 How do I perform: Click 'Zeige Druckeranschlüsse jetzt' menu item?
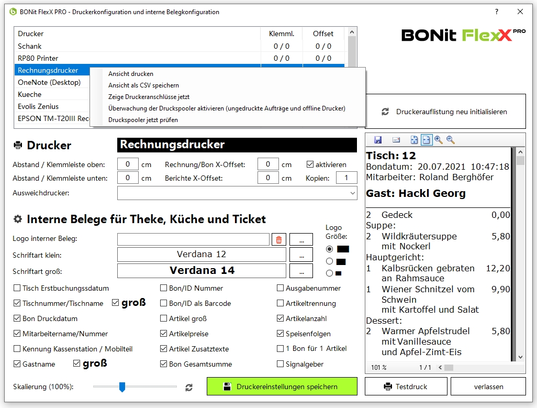click(228, 97)
